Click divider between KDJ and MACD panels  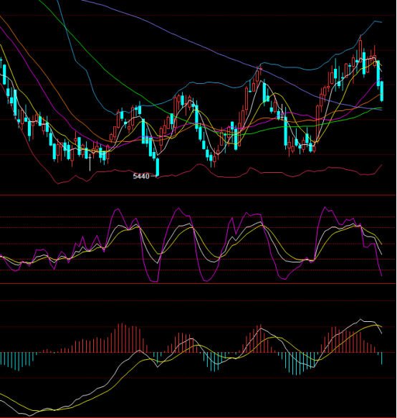click(x=198, y=284)
